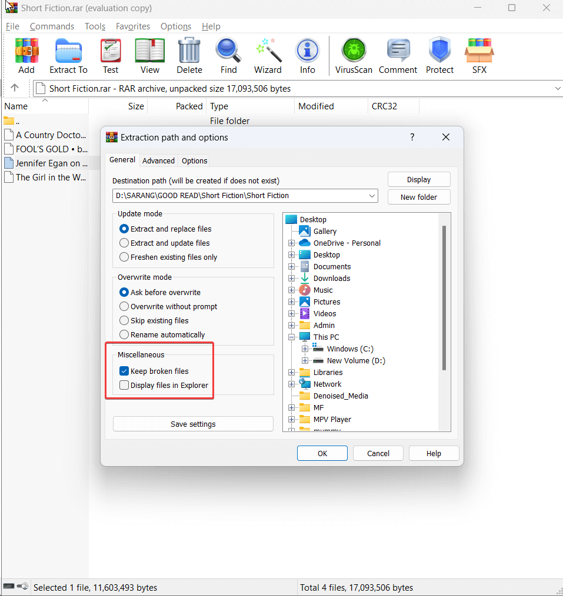Image resolution: width=563 pixels, height=596 pixels.
Task: Create an SFX archive via toolbar icon
Action: tap(479, 56)
